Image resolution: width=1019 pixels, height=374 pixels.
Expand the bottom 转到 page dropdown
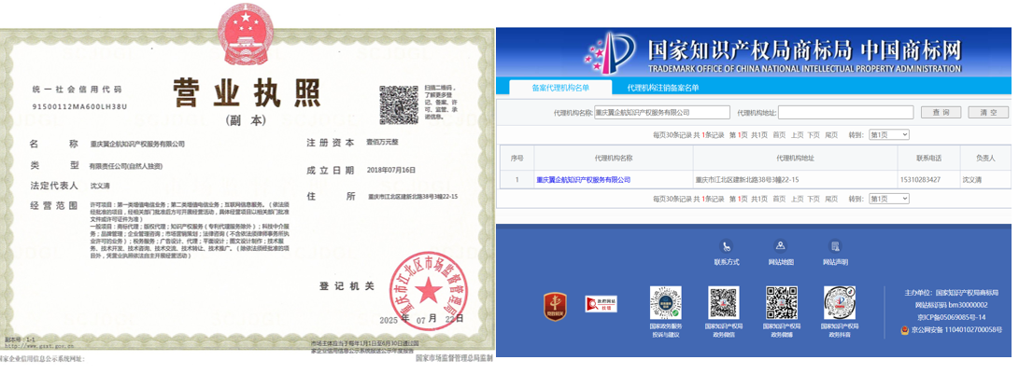(887, 198)
